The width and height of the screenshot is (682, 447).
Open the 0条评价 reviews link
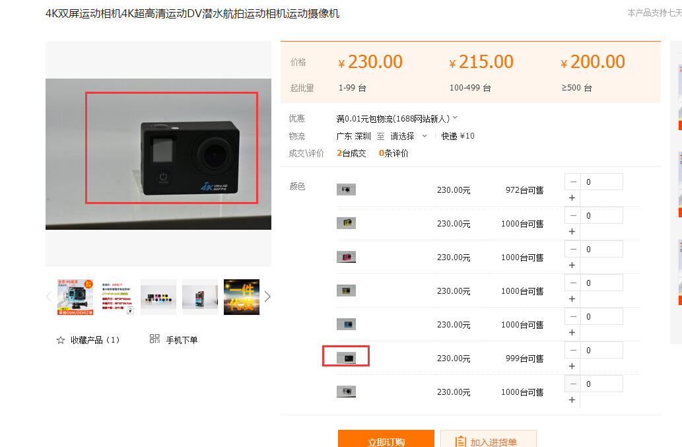[393, 153]
